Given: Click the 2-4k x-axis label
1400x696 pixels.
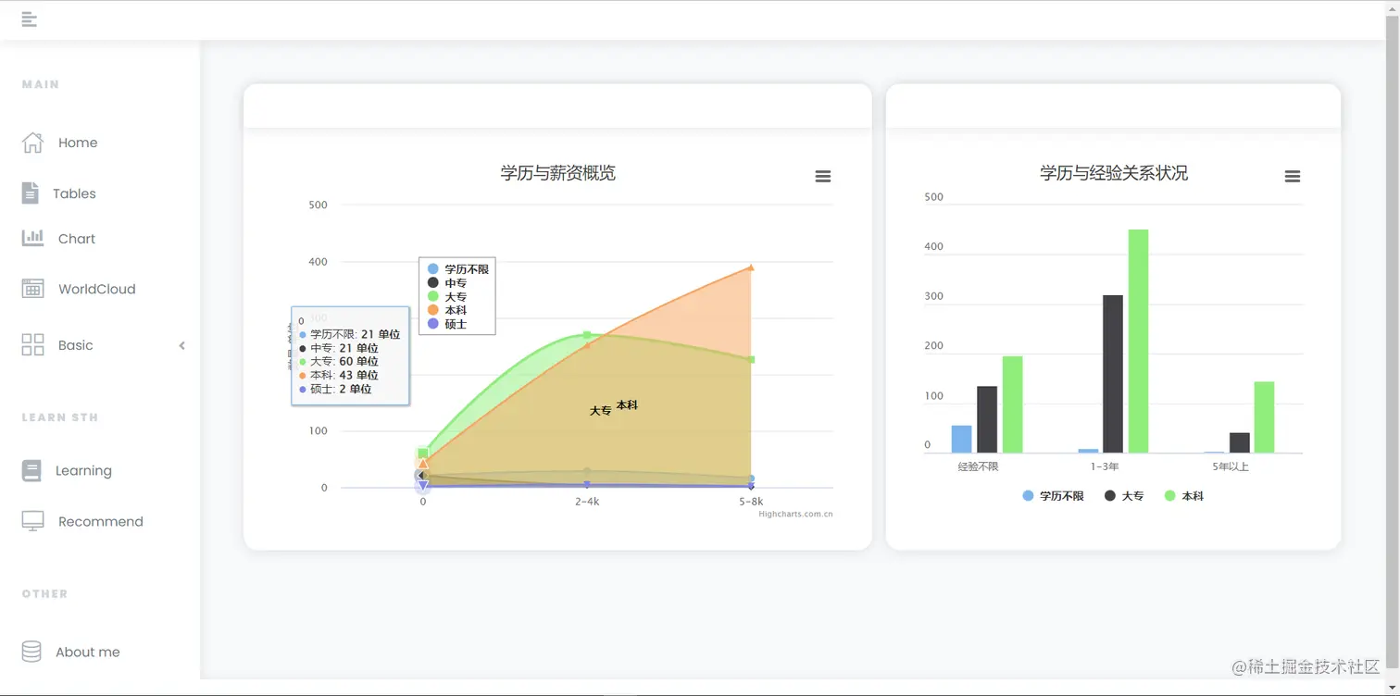Looking at the screenshot, I should (587, 502).
